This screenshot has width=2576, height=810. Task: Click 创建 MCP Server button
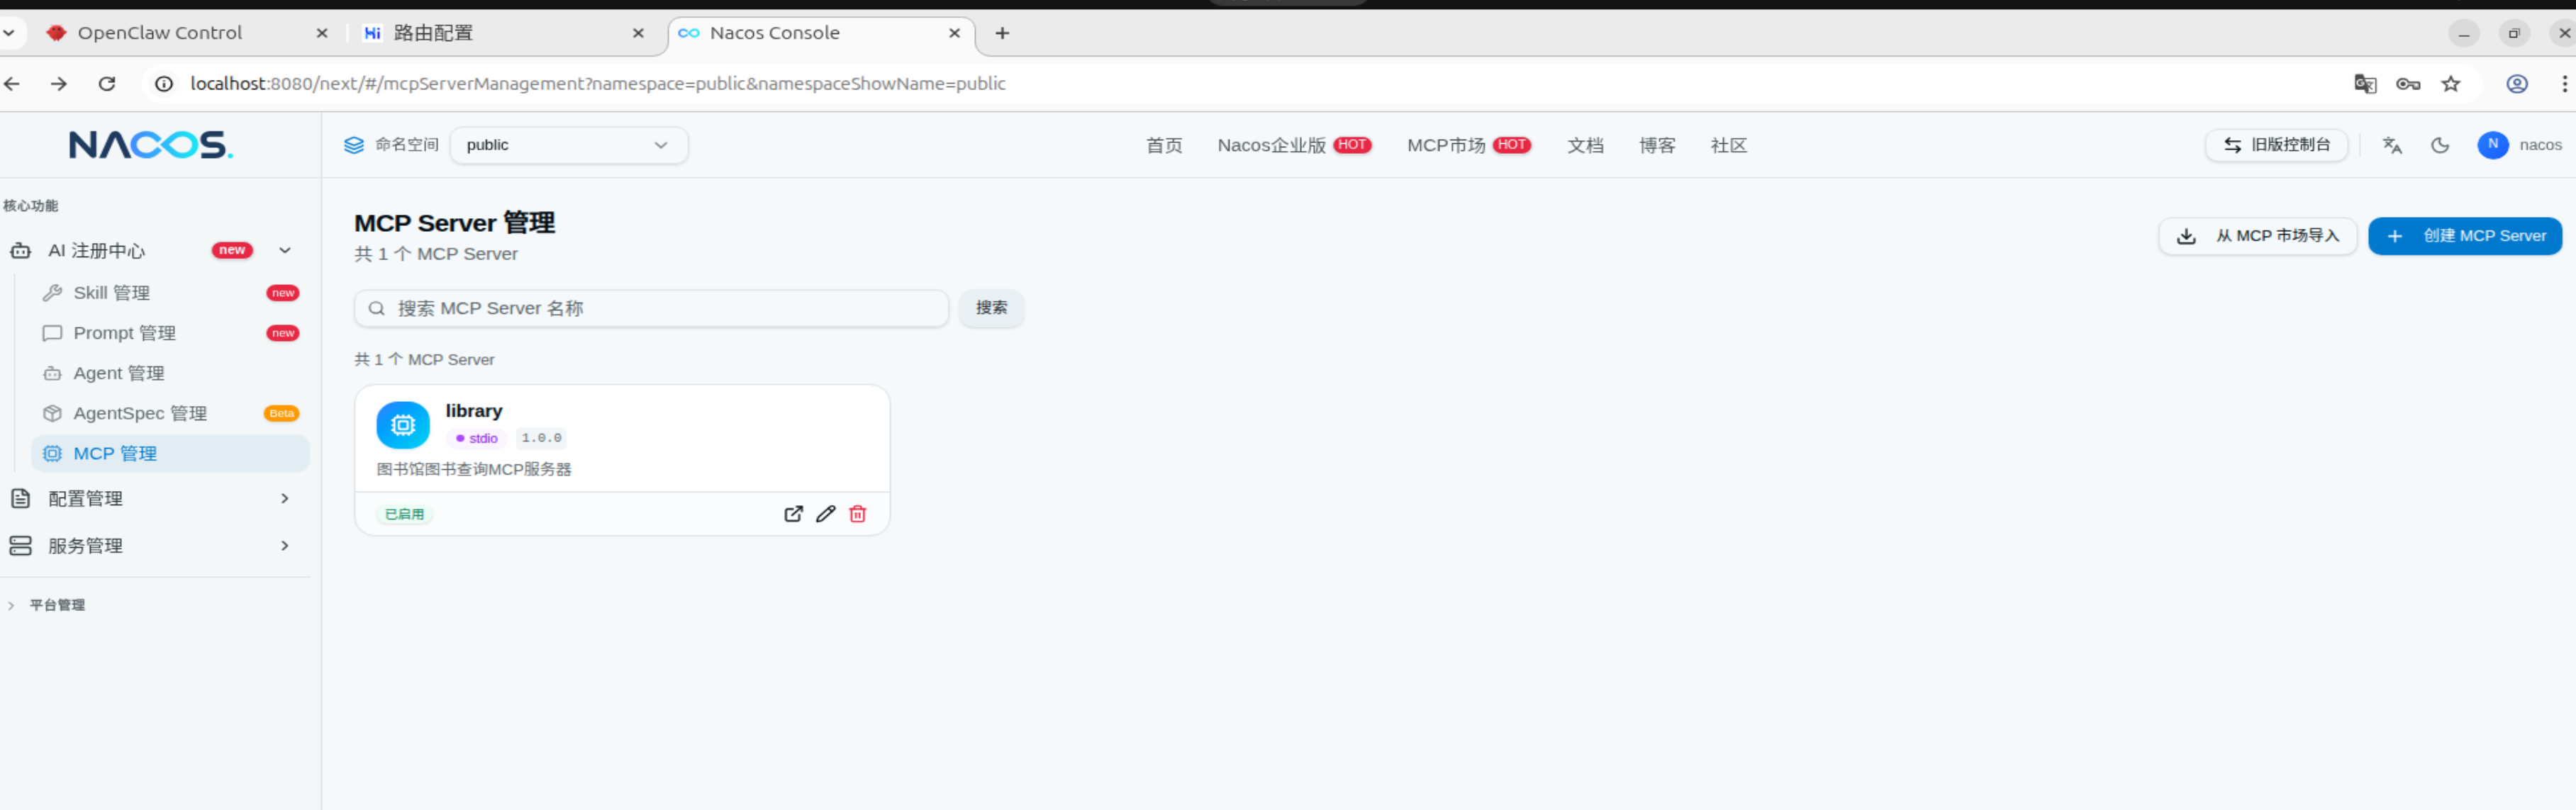tap(2464, 236)
